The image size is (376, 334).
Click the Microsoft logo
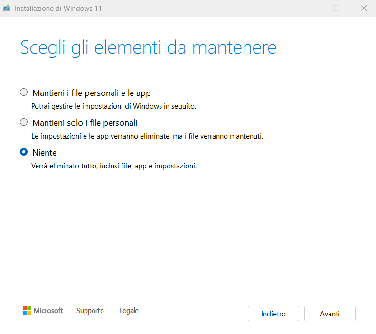pyautogui.click(x=43, y=311)
